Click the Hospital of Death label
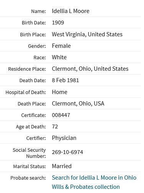144x193 pixels. 26,92
